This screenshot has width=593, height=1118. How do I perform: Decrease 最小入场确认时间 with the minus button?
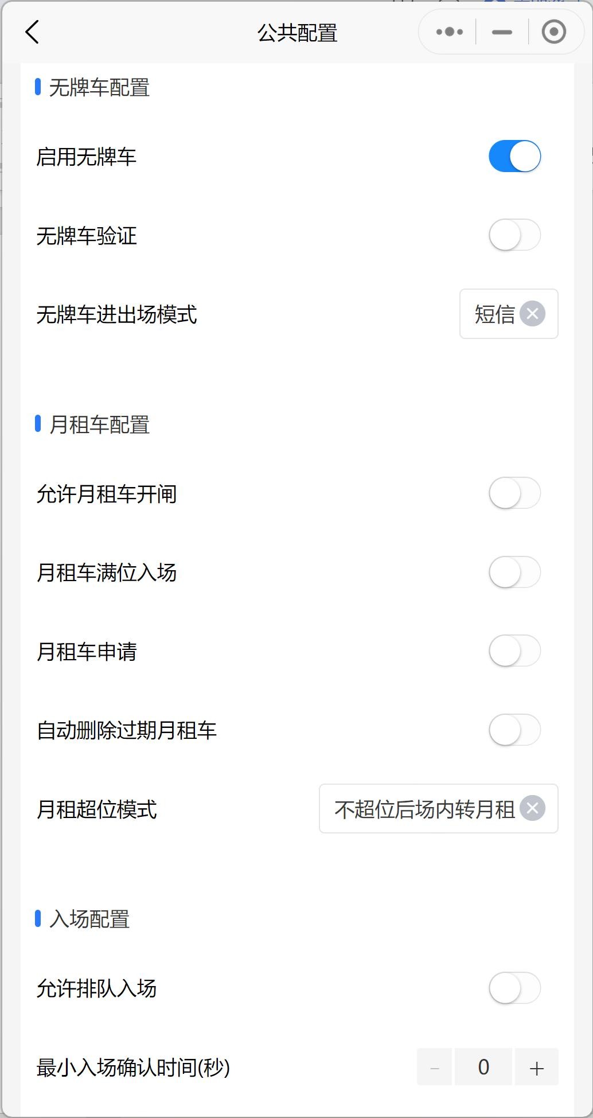434,1067
